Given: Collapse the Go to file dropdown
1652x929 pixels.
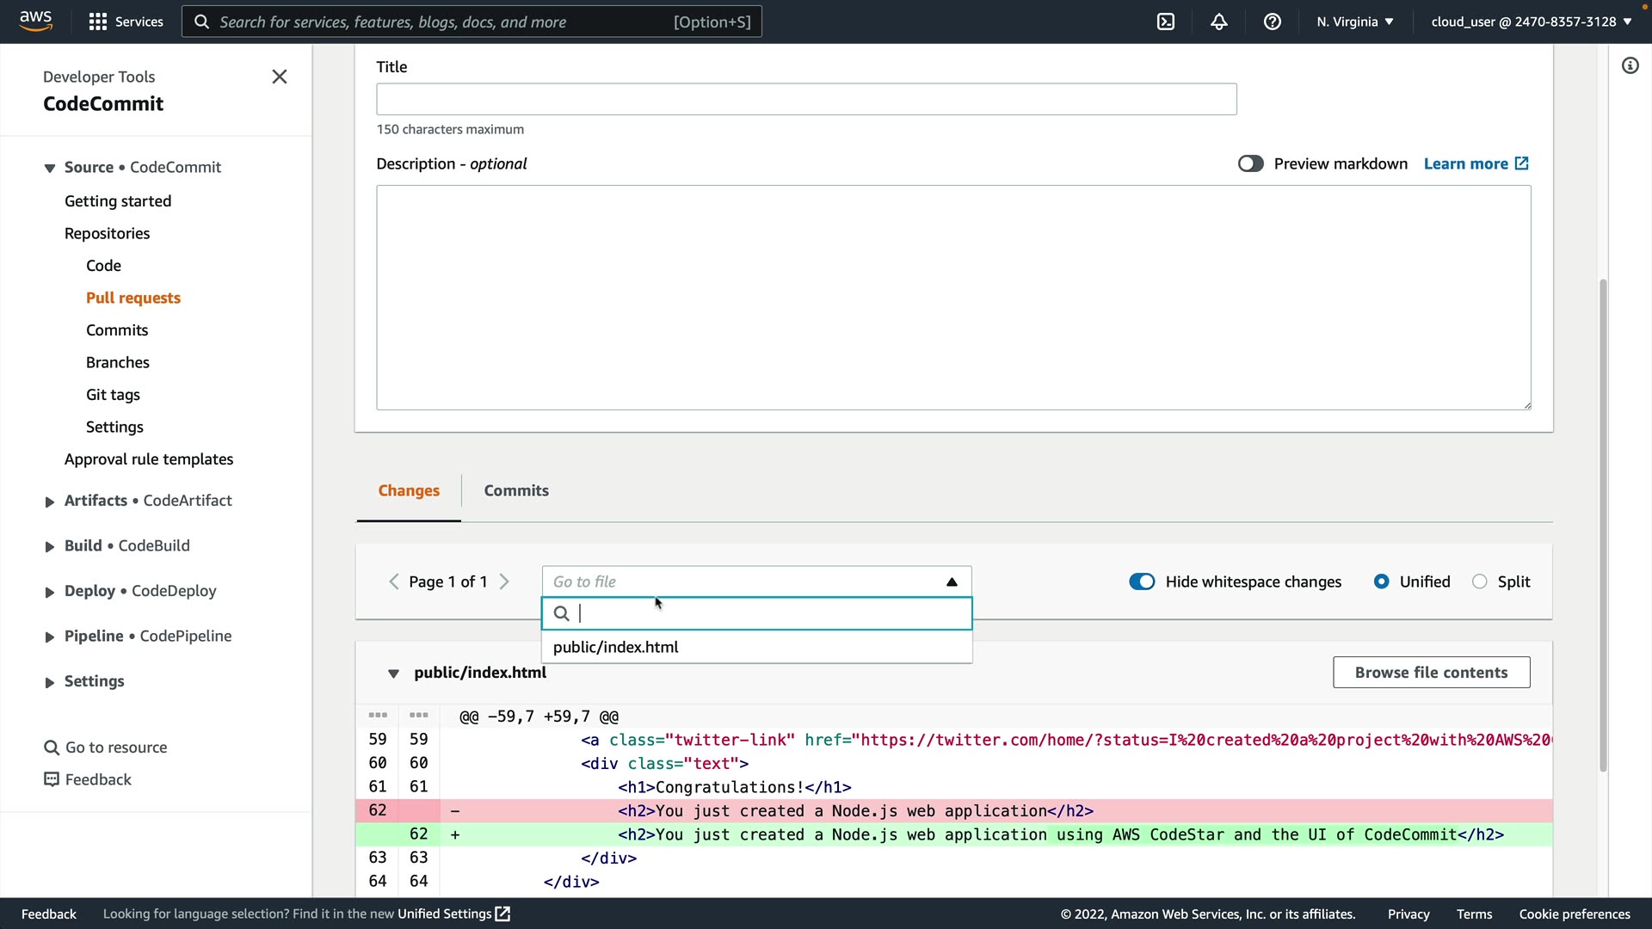Looking at the screenshot, I should click(952, 581).
